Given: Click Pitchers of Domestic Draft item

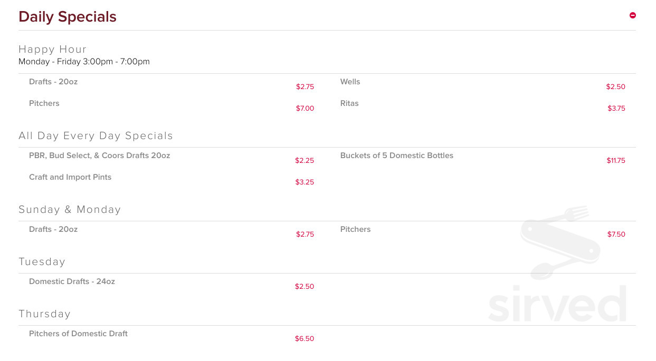Looking at the screenshot, I should pos(79,334).
